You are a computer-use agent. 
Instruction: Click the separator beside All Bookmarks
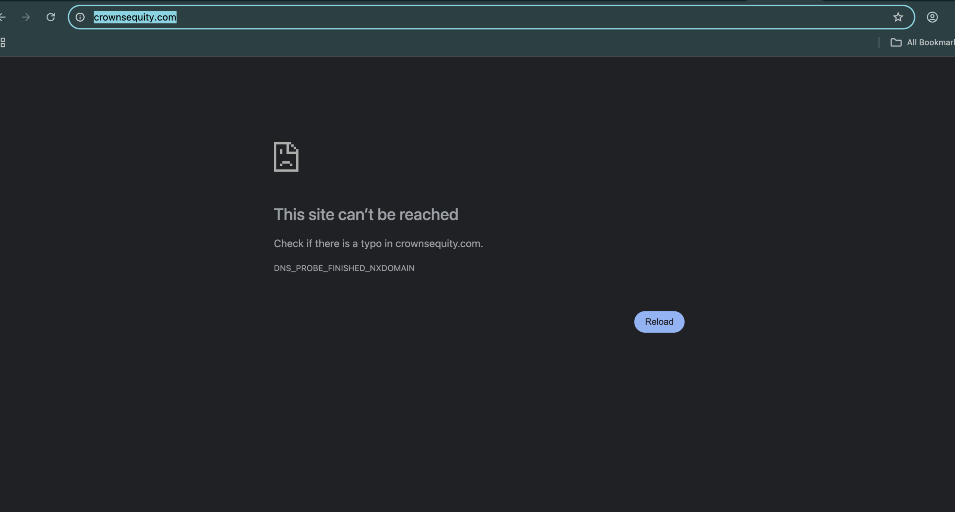(x=879, y=43)
